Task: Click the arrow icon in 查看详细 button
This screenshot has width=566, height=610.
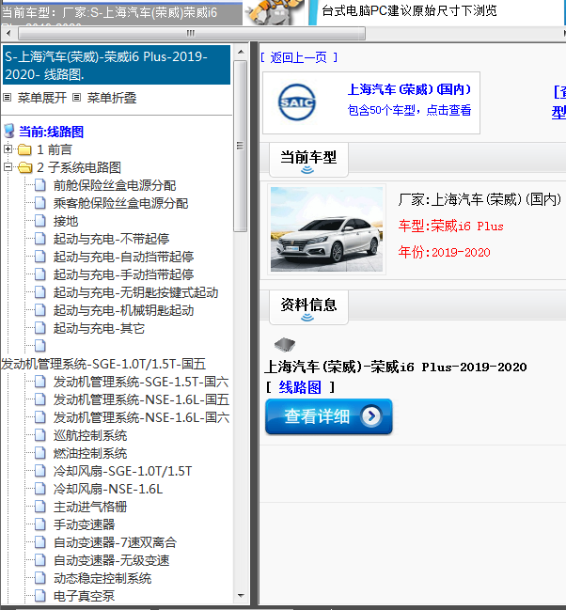Action: pyautogui.click(x=371, y=416)
